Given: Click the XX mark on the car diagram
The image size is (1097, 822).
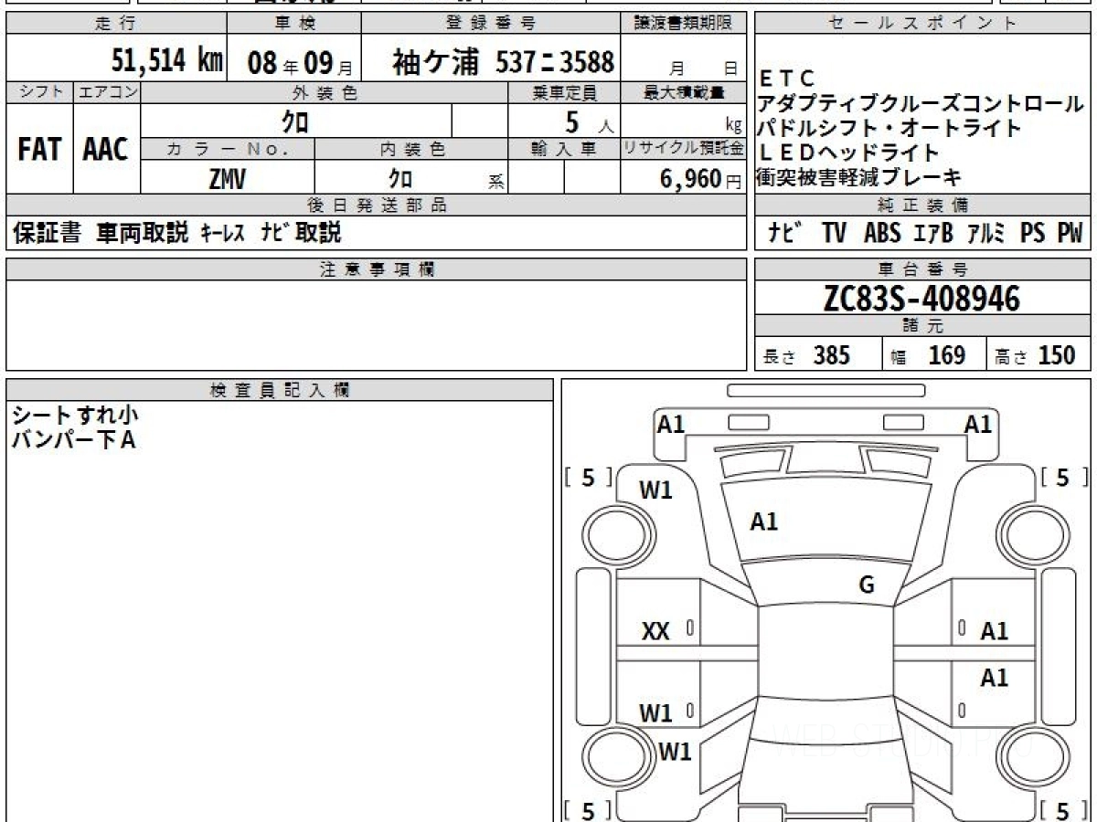Looking at the screenshot, I should [655, 630].
